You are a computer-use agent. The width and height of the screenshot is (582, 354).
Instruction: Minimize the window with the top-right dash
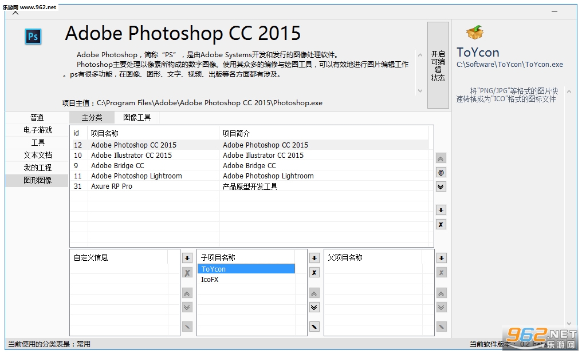coord(555,12)
